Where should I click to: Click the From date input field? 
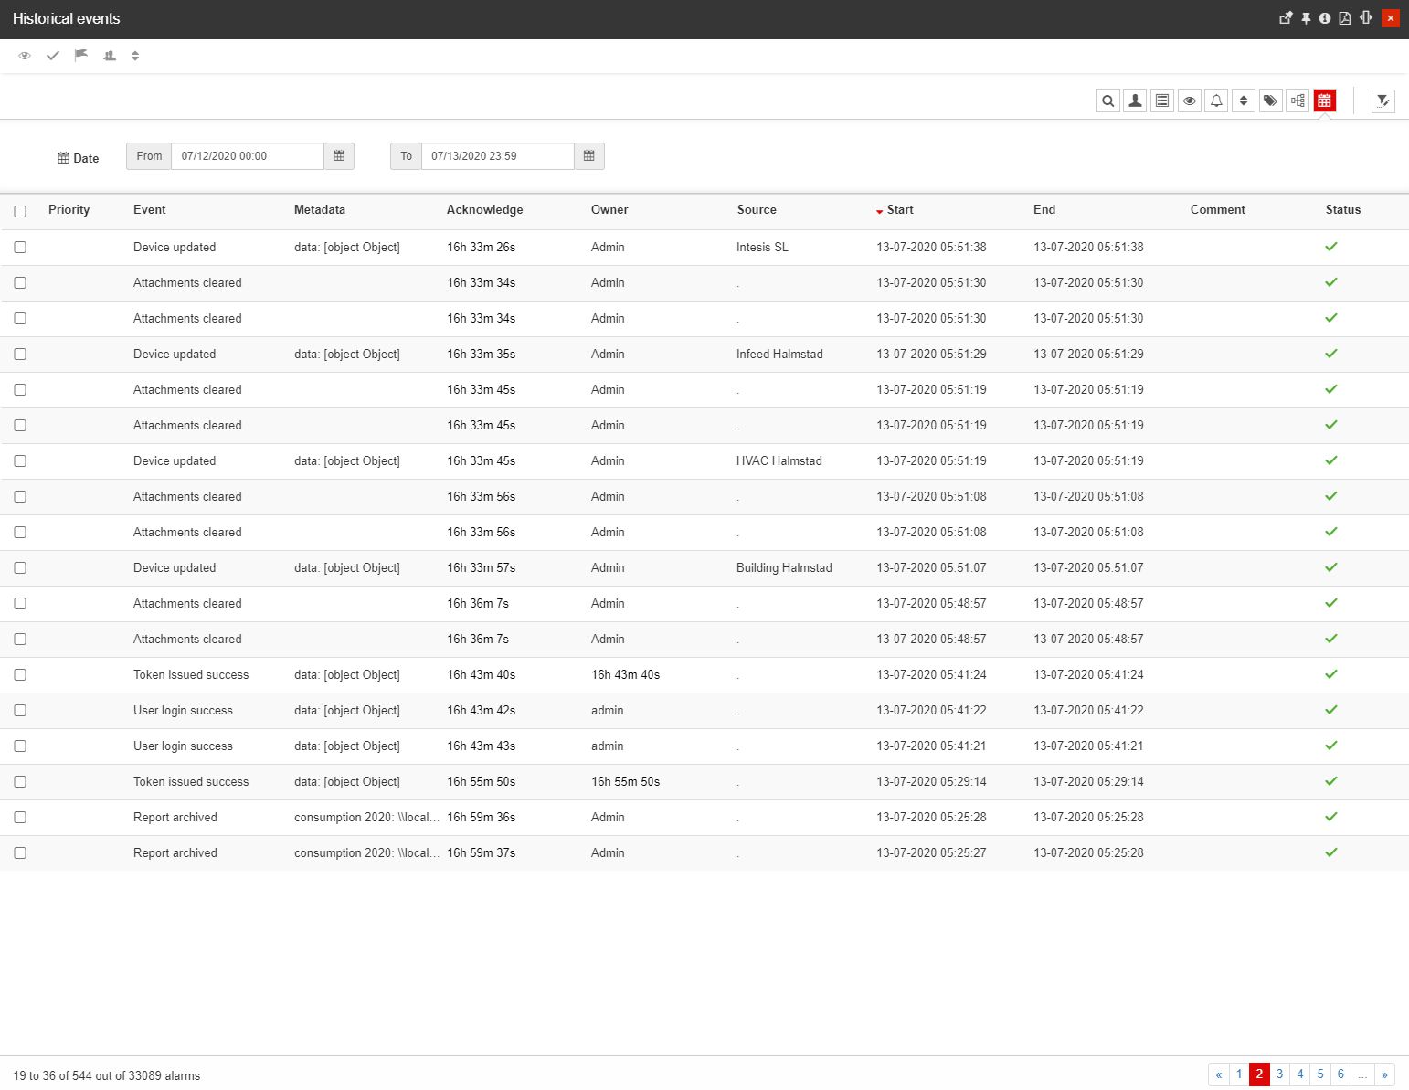(247, 156)
